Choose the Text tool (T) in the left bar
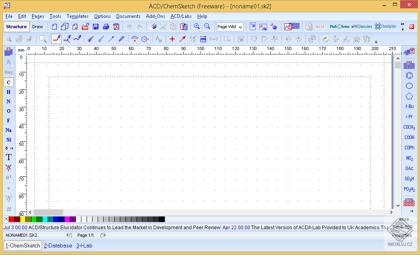Viewport: 420px width, 255px height. (x=9, y=157)
